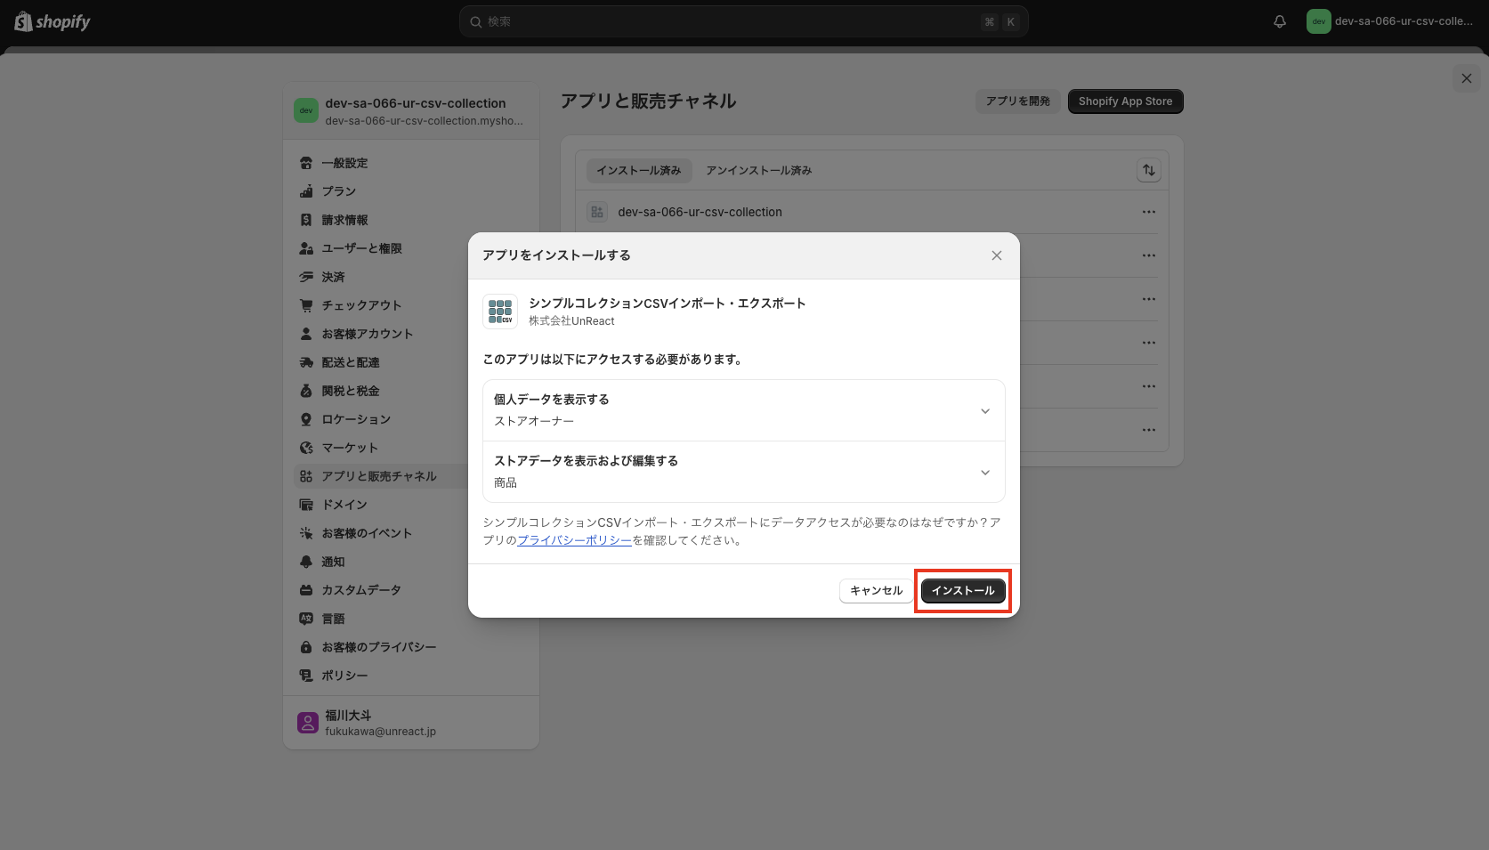Viewport: 1489px width, 850px height.
Task: Click the search magnifier icon
Action: pos(476,21)
